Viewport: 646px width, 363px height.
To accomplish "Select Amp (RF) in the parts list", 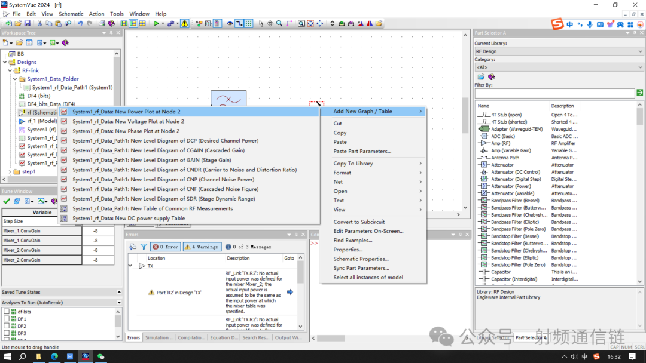I will pyautogui.click(x=501, y=143).
